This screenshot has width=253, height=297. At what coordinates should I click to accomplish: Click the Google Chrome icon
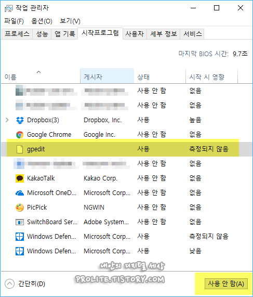20,135
